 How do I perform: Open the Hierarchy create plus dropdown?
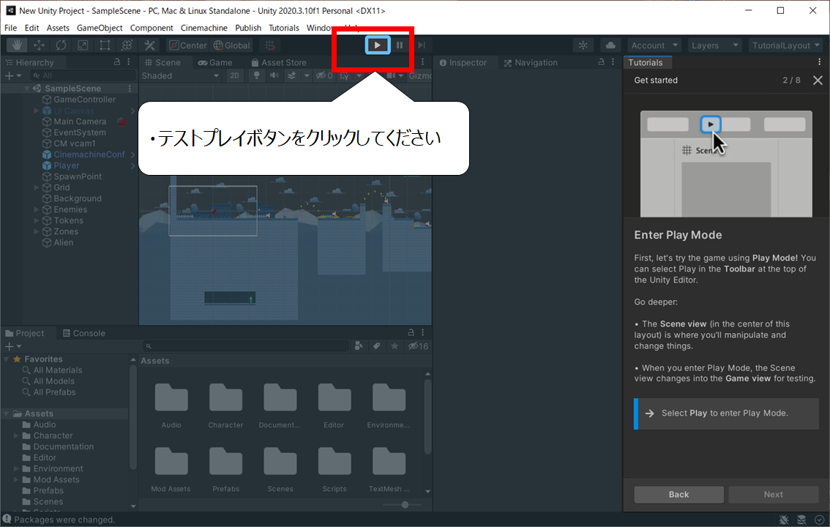pos(12,75)
